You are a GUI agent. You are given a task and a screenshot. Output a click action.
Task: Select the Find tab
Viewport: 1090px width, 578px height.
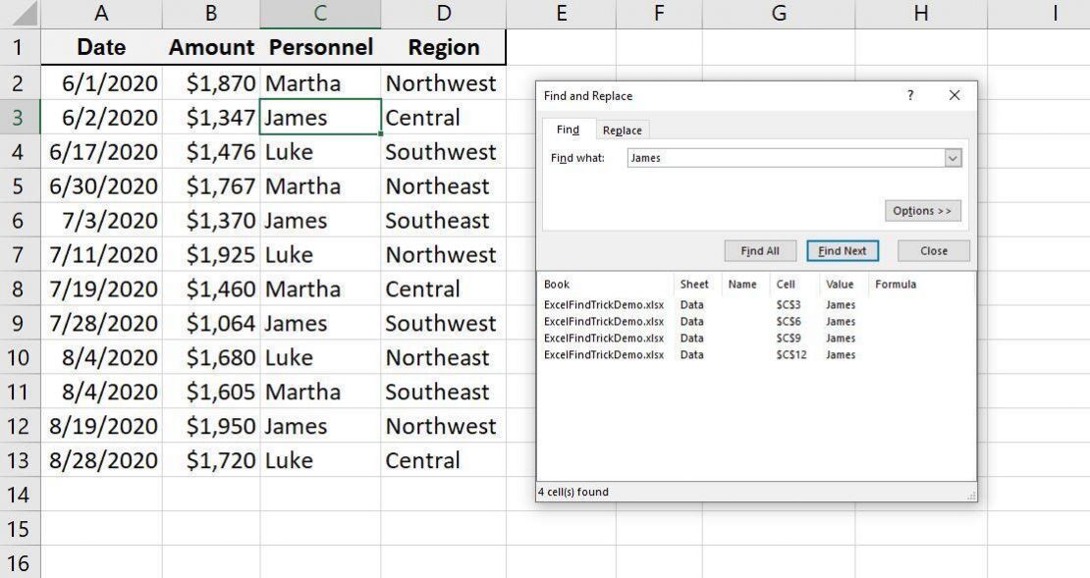pos(570,129)
